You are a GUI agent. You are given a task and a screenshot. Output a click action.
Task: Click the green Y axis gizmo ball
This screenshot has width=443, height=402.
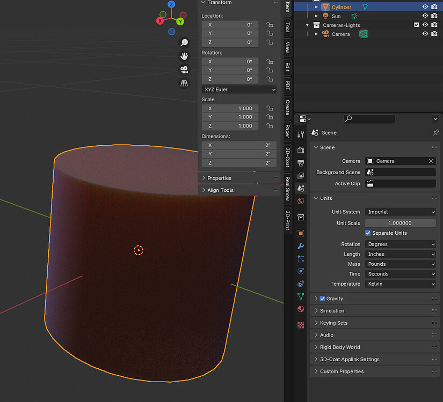(180, 21)
